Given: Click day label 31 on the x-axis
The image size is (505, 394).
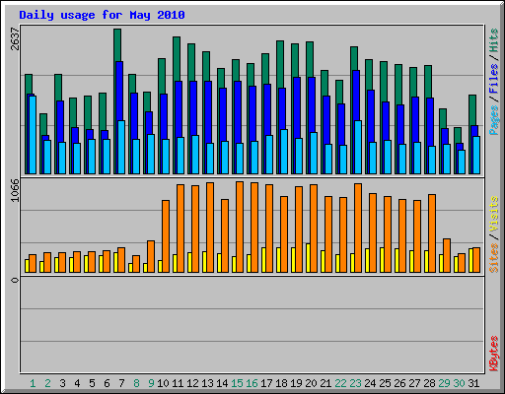Looking at the screenshot, I should pyautogui.click(x=473, y=383).
